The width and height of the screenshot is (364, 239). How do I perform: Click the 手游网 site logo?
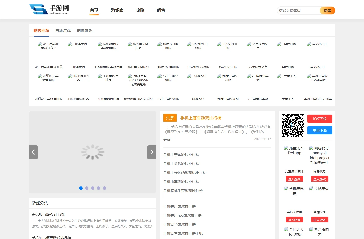pyautogui.click(x=49, y=9)
